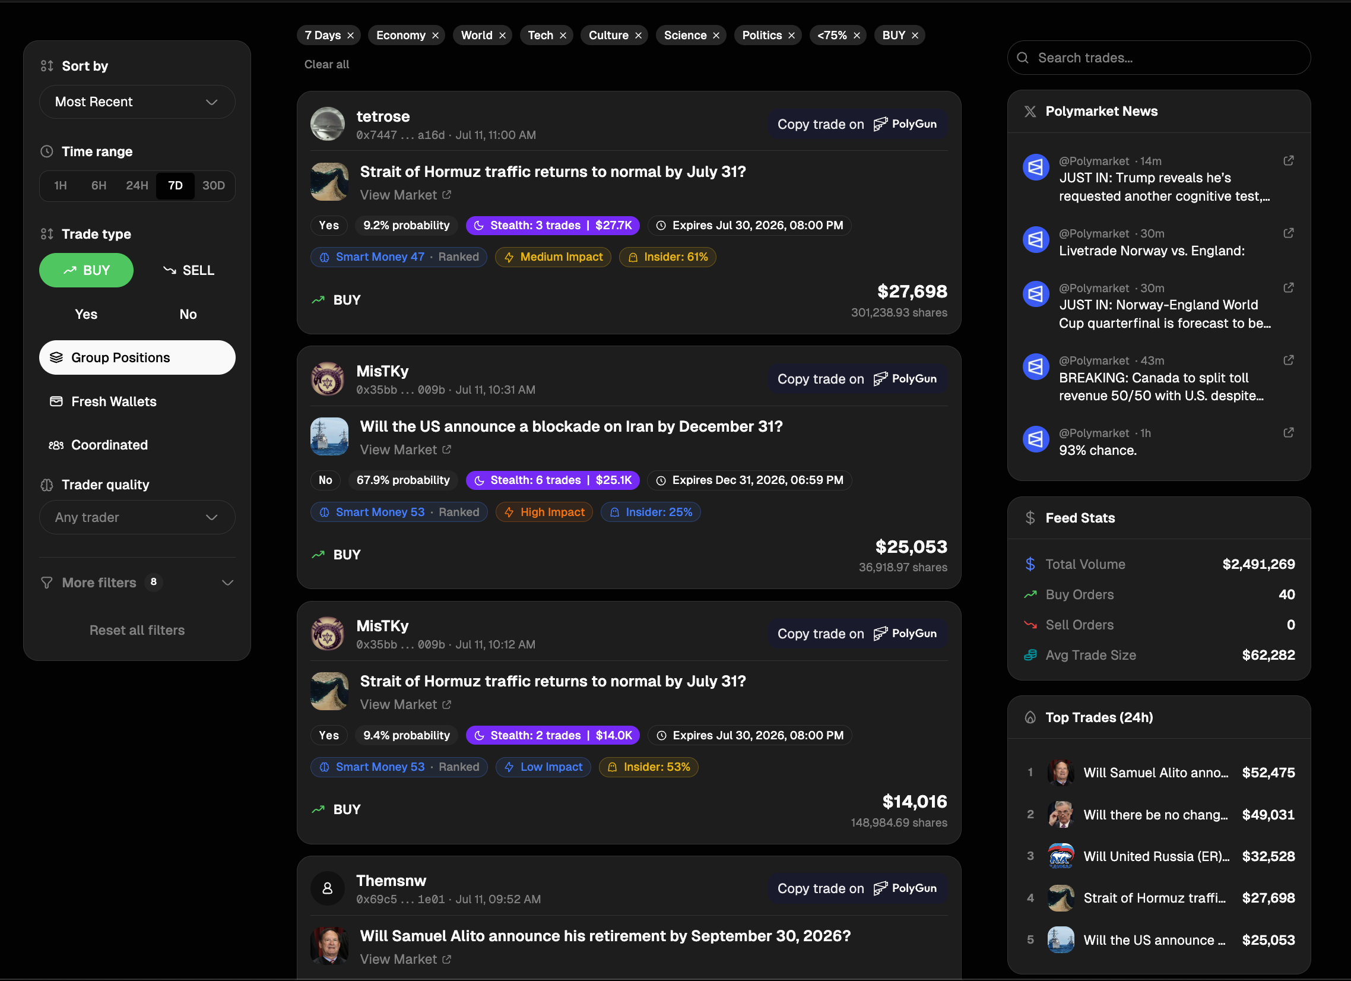This screenshot has height=981, width=1351.
Task: Remove the <75% filter chip
Action: 857,36
